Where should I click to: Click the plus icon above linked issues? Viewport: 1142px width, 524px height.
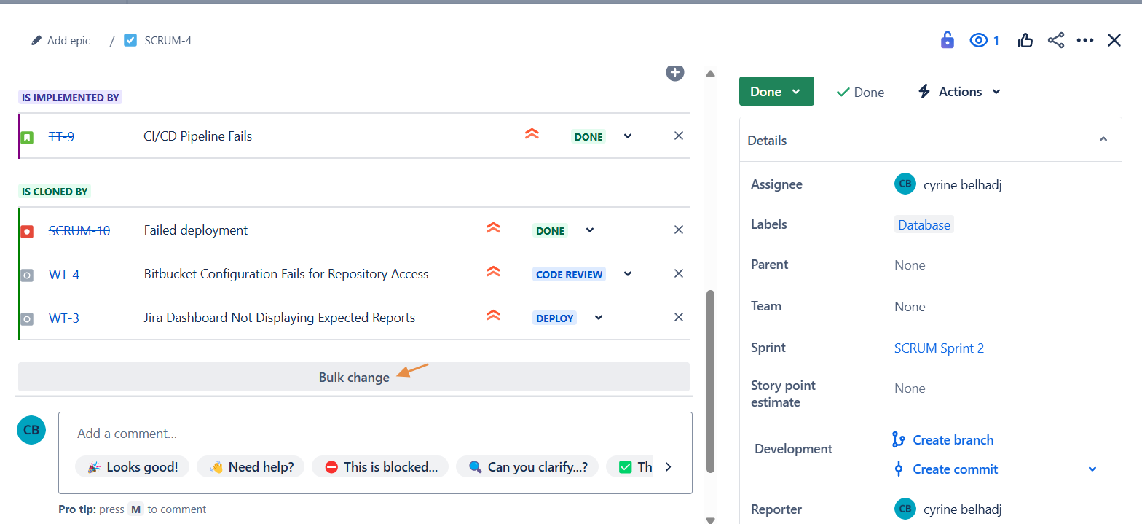point(675,72)
